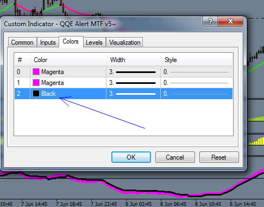
Task: Click the magenta swatch in row 1
Action: tap(36, 83)
